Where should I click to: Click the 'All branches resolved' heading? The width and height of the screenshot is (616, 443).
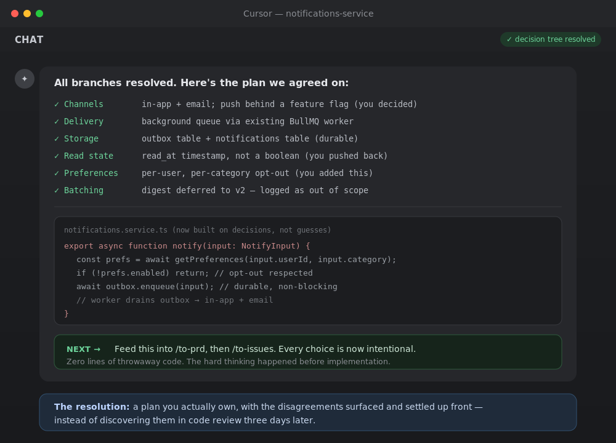click(116, 83)
